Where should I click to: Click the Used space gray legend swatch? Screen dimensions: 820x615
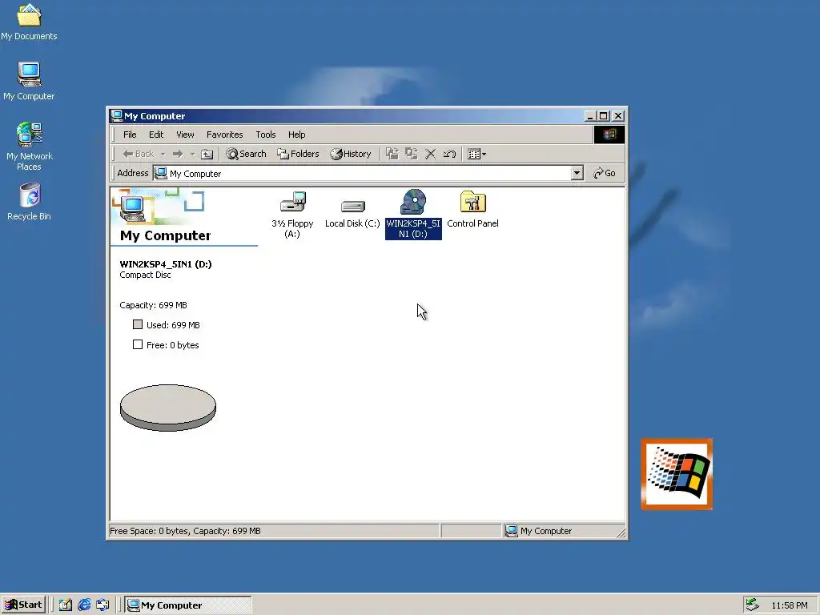coord(138,324)
